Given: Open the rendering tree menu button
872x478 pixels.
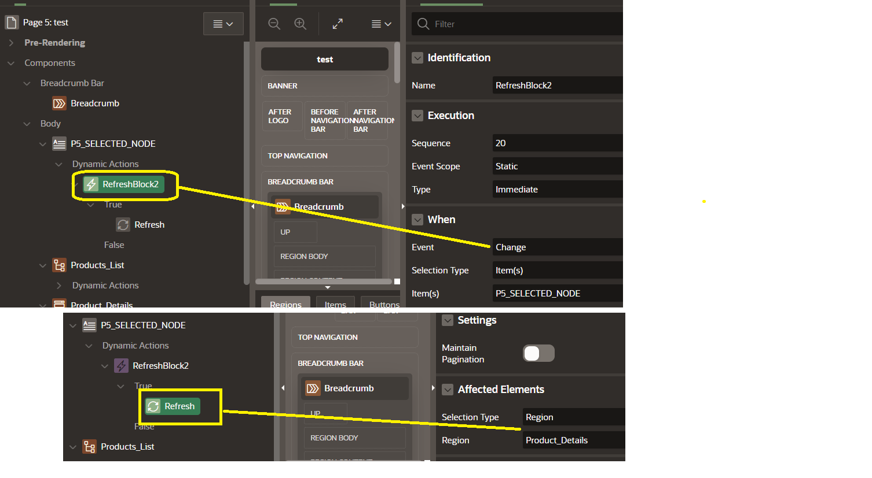Looking at the screenshot, I should tap(223, 24).
